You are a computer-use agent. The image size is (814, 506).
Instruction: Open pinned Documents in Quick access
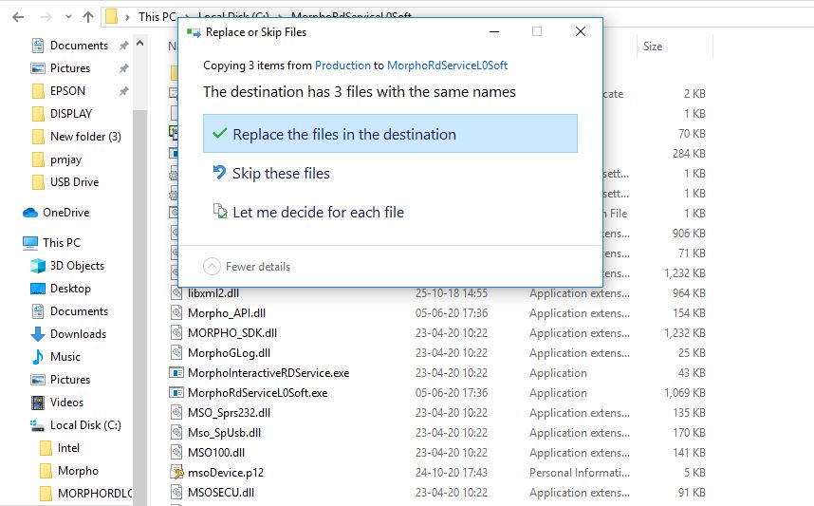[x=79, y=46]
